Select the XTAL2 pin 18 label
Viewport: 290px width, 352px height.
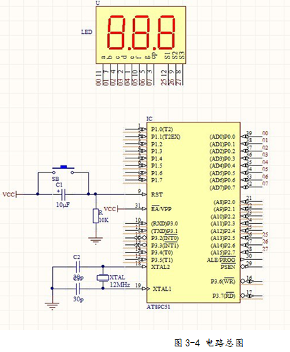(x=160, y=267)
